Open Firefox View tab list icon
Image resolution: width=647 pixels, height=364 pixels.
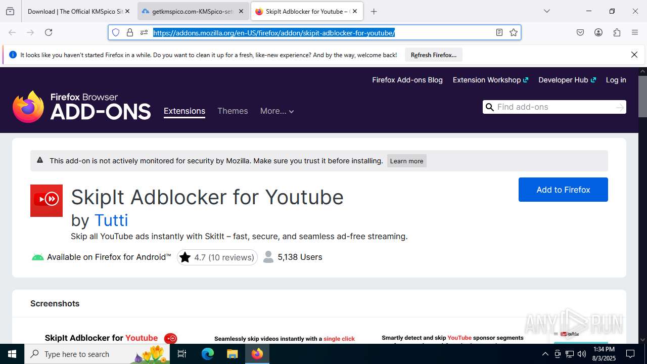(x=10, y=11)
